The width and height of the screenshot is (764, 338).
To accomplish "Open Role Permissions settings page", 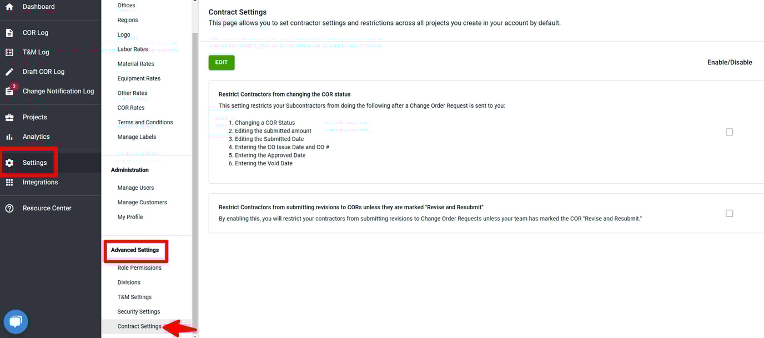I will (139, 268).
